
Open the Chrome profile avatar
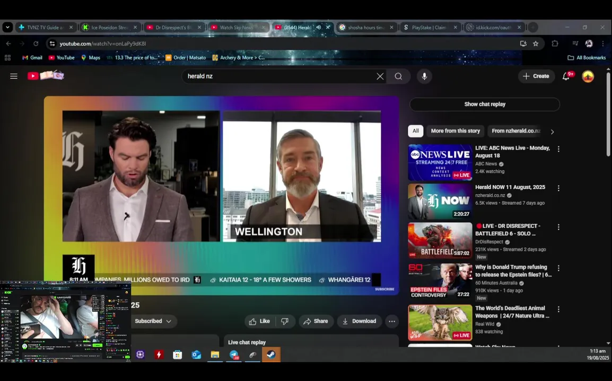coord(589,43)
